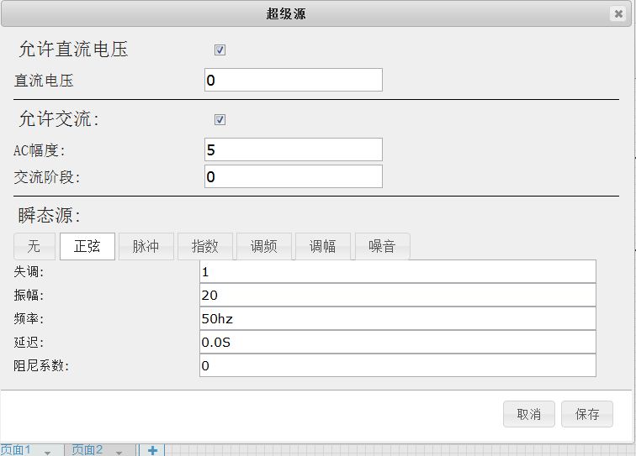
Task: Click the 保存 button
Action: point(587,414)
